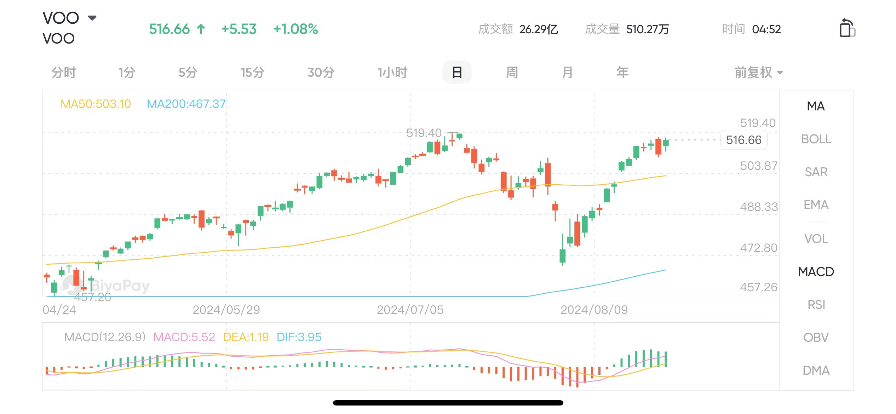Switch to the 分时 timeframe tab
The image size is (896, 414).
coord(64,73)
